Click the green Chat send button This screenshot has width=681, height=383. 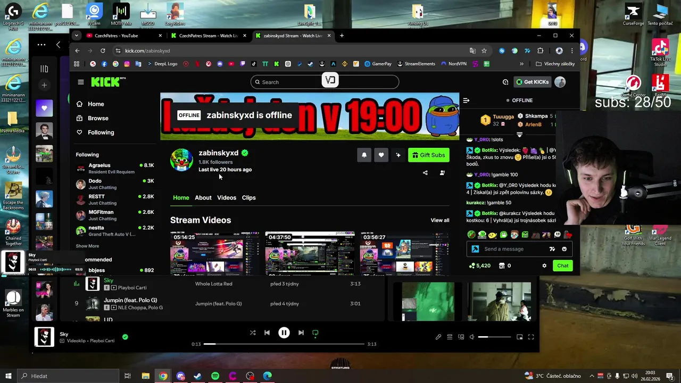pos(563,265)
